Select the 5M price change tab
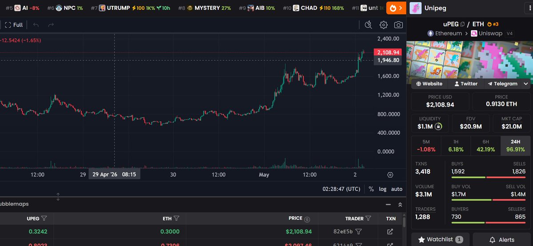533x246 pixels. coord(426,146)
